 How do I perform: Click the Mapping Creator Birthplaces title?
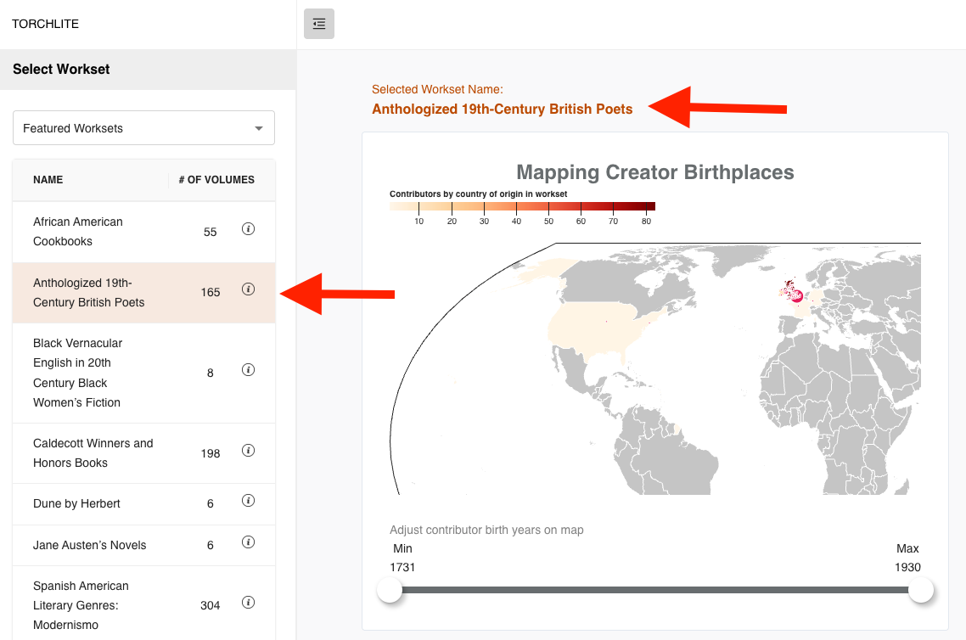coord(654,171)
